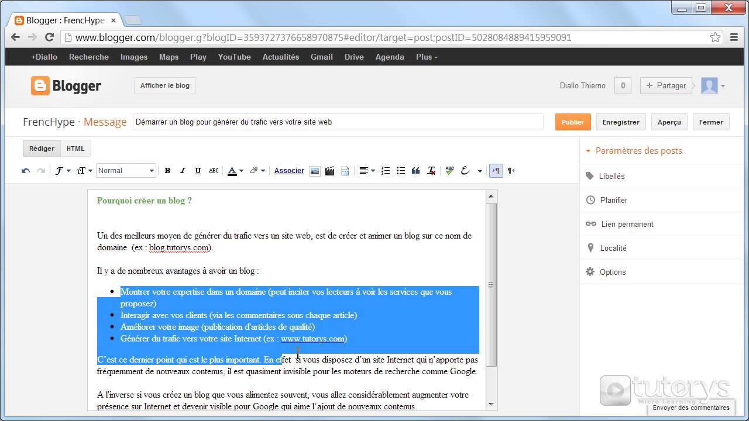Click the redo arrow in the toolbar

coord(41,171)
